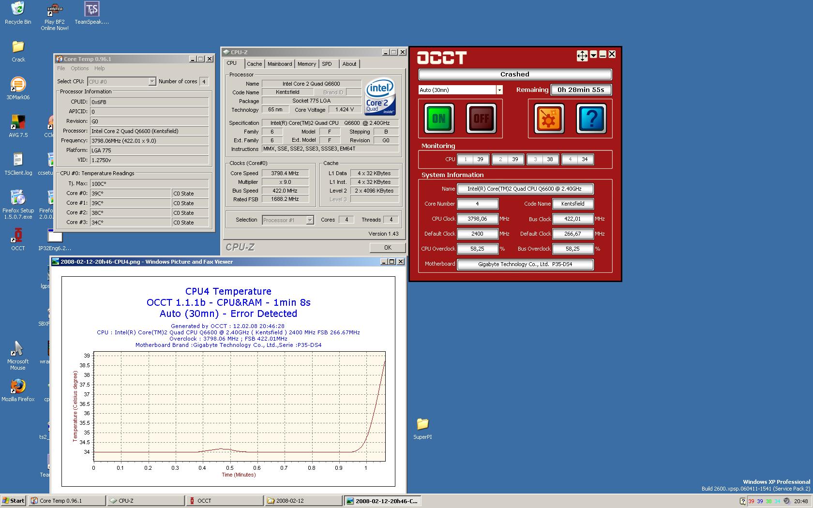Click the OK button in CPU-Z
813x508 pixels.
coord(388,248)
